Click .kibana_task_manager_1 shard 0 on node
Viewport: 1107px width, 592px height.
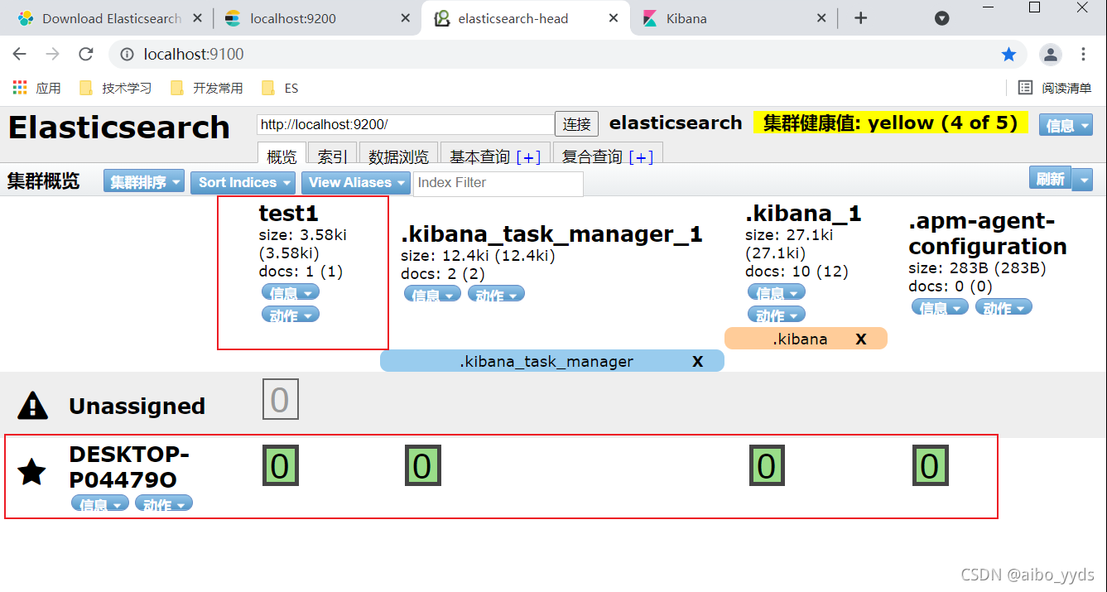pos(422,465)
